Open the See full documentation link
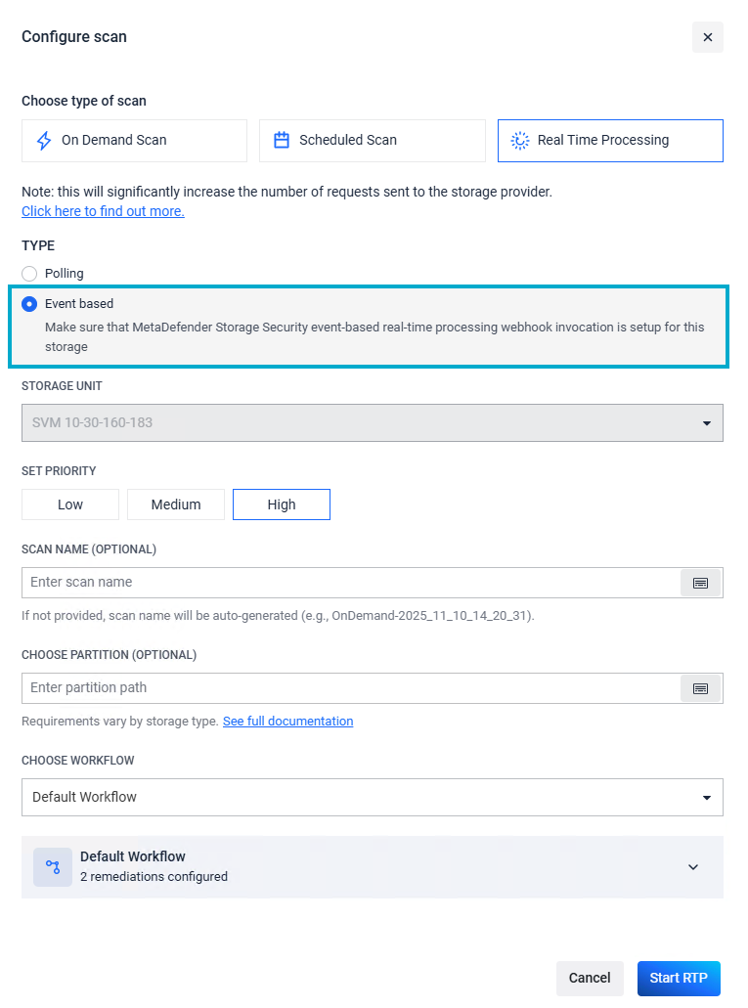 pyautogui.click(x=287, y=722)
